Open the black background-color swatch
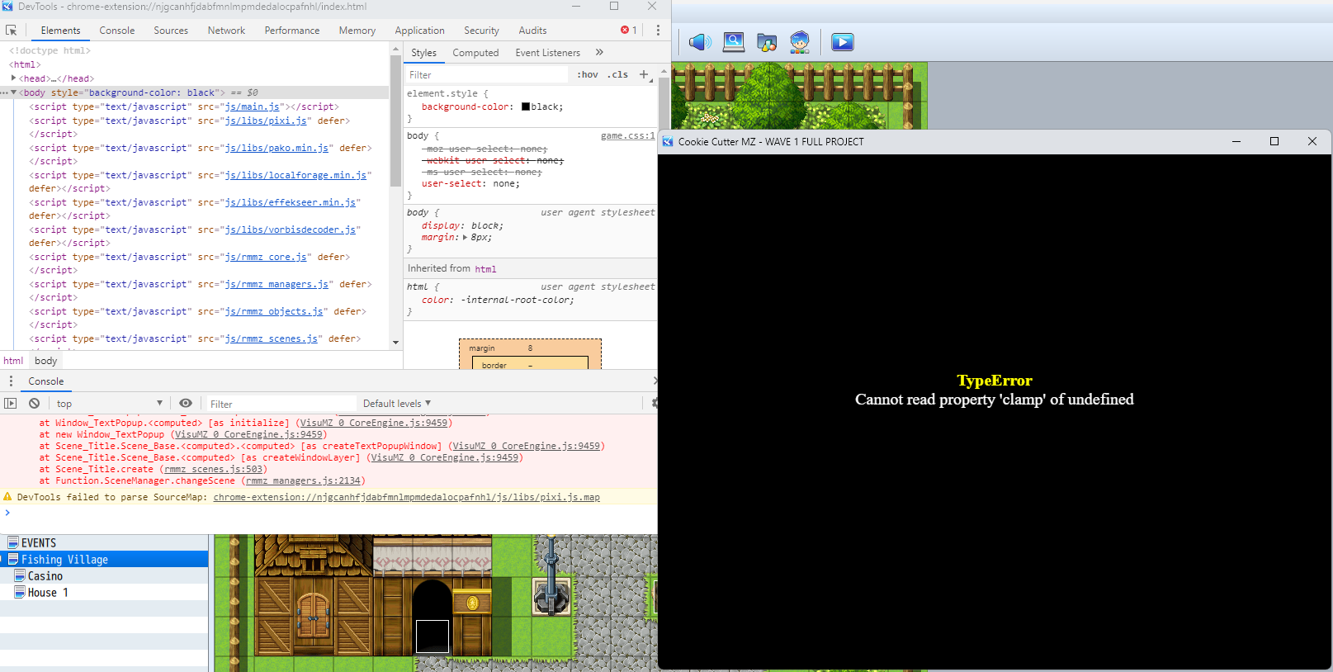 (526, 106)
